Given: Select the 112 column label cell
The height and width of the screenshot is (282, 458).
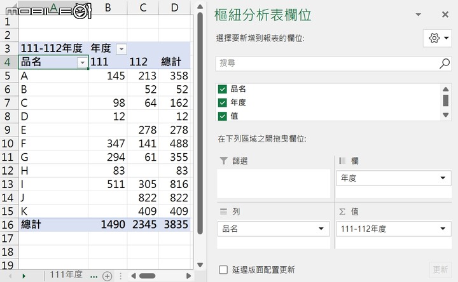Looking at the screenshot, I should [x=143, y=62].
